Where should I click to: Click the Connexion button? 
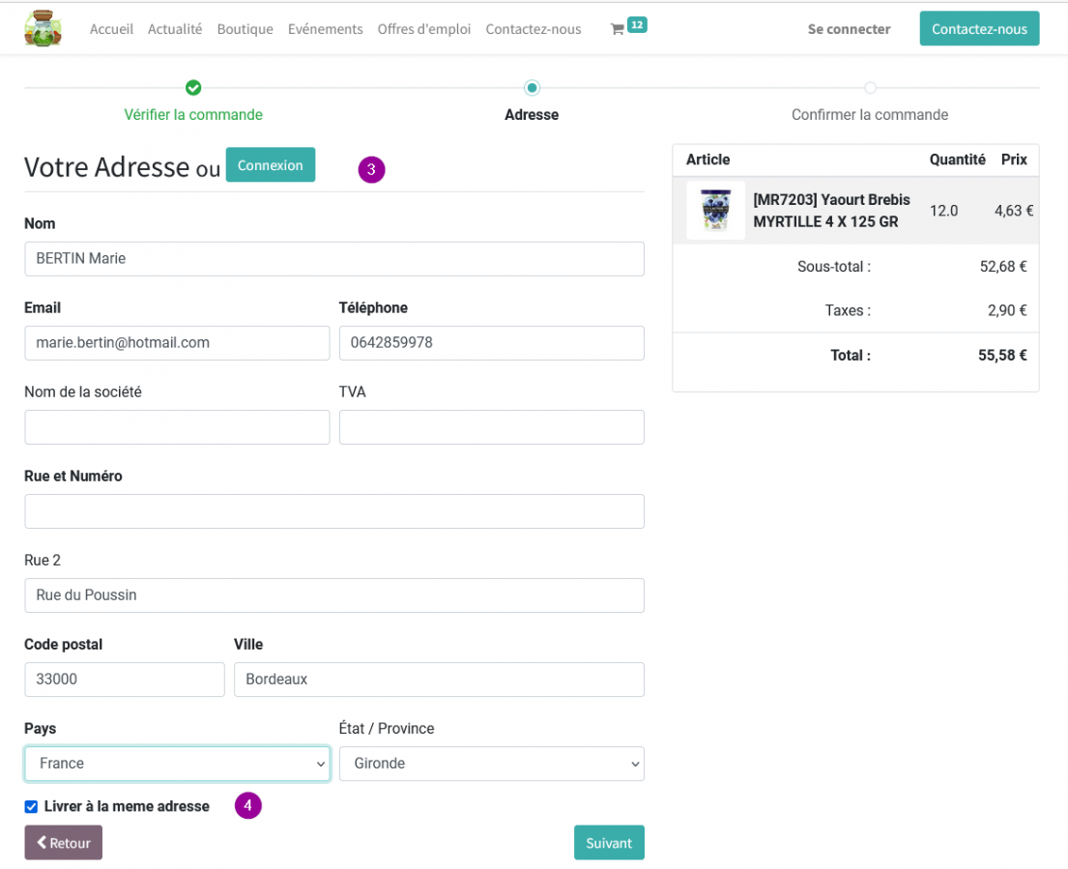[x=271, y=164]
